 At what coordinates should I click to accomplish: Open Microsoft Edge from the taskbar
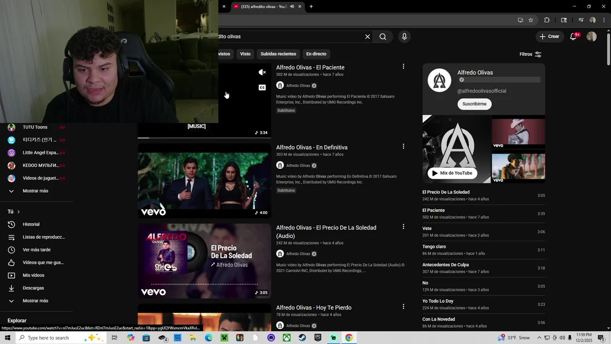pos(209,338)
